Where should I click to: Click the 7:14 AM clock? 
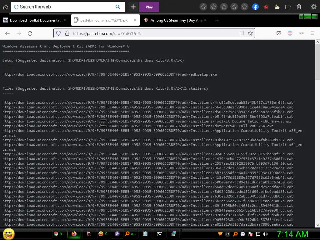(292, 234)
